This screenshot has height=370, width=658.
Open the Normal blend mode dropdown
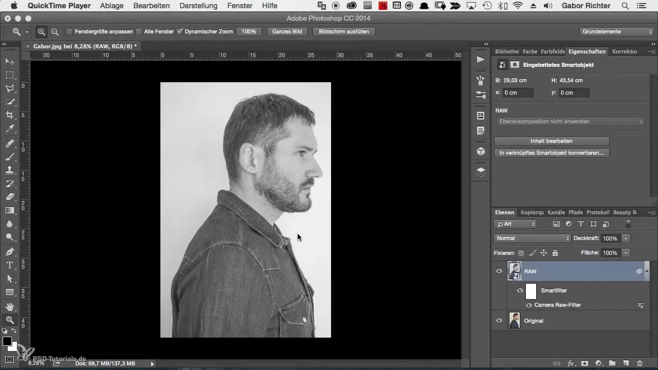(532, 238)
